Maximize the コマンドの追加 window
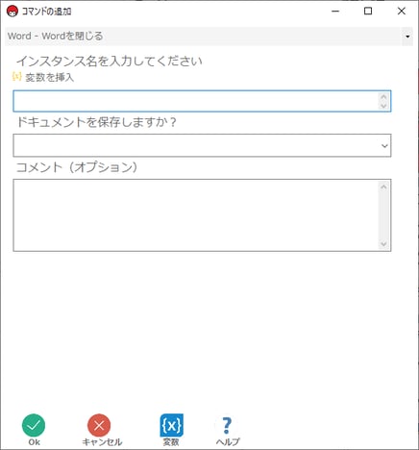This screenshot has width=419, height=450. click(x=368, y=12)
